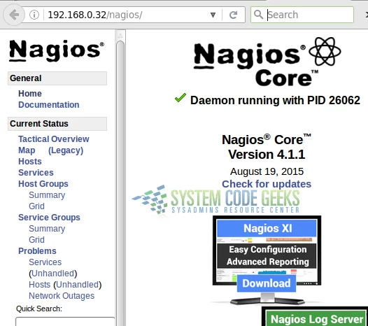Viewport: 368px width, 326px height.
Task: Open Host Groups
Action: pos(43,184)
